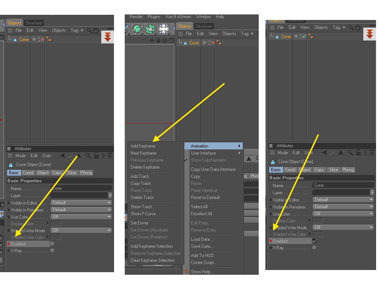Open Use Color dropdown, Enabled-checked panel

[x=343, y=214]
